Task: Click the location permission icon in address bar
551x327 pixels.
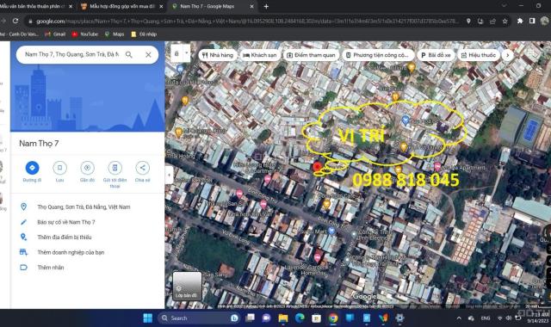Action: pyautogui.click(x=468, y=21)
